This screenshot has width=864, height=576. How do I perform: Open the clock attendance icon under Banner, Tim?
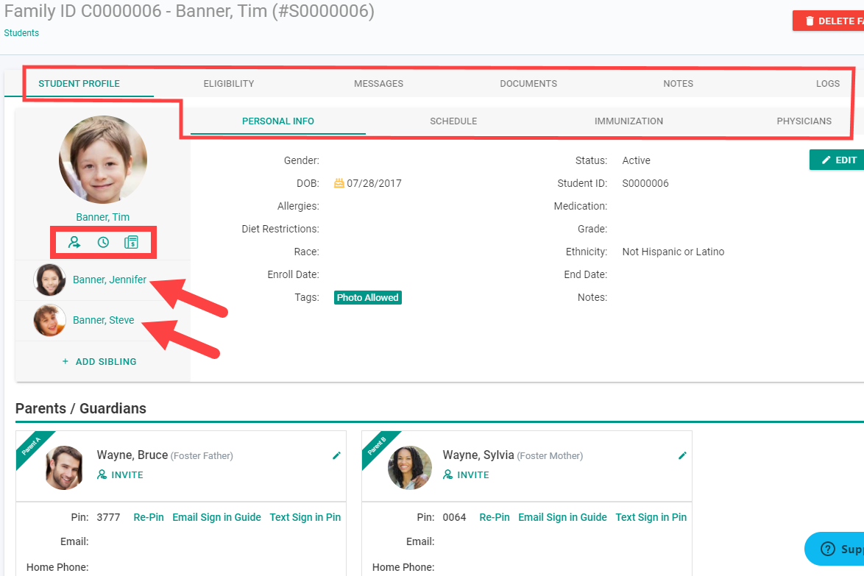[x=103, y=242]
